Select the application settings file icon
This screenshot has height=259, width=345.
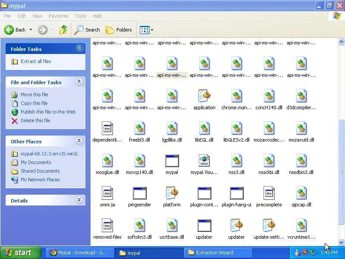(x=204, y=96)
